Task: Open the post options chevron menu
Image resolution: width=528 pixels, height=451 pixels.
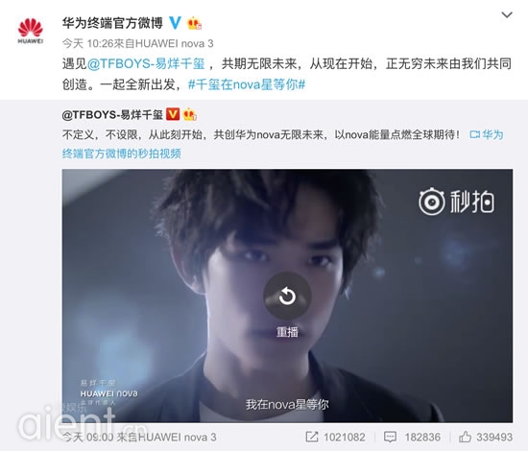Action: pos(507,14)
